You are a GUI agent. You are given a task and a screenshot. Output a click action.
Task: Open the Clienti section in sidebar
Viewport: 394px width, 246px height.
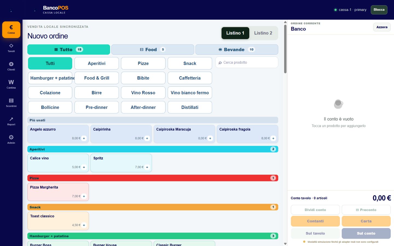(x=11, y=66)
